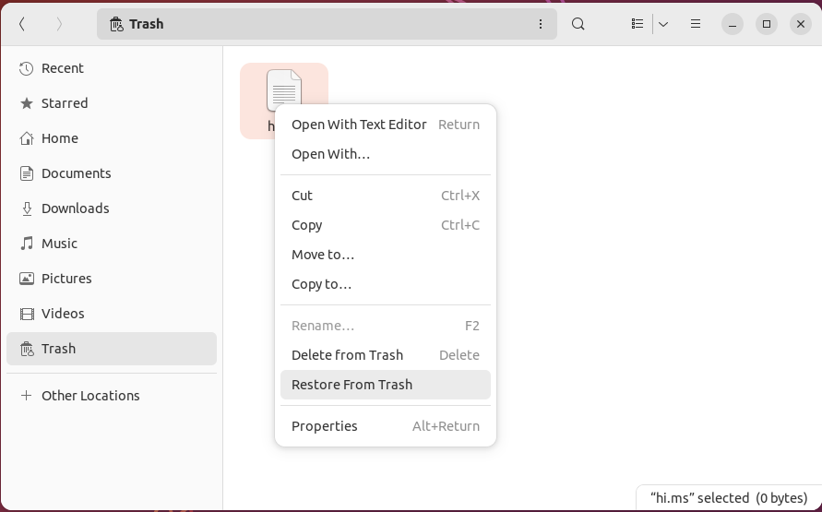822x512 pixels.
Task: Open Recent label in sidebar
Action: tap(63, 68)
